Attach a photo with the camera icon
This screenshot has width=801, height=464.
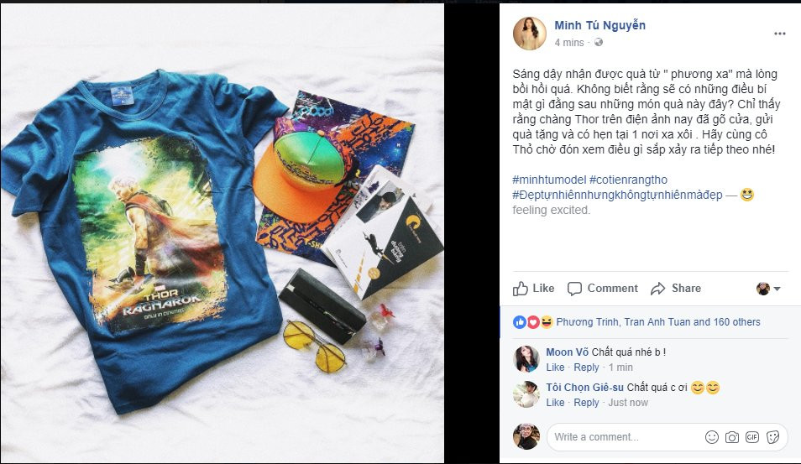(x=732, y=437)
